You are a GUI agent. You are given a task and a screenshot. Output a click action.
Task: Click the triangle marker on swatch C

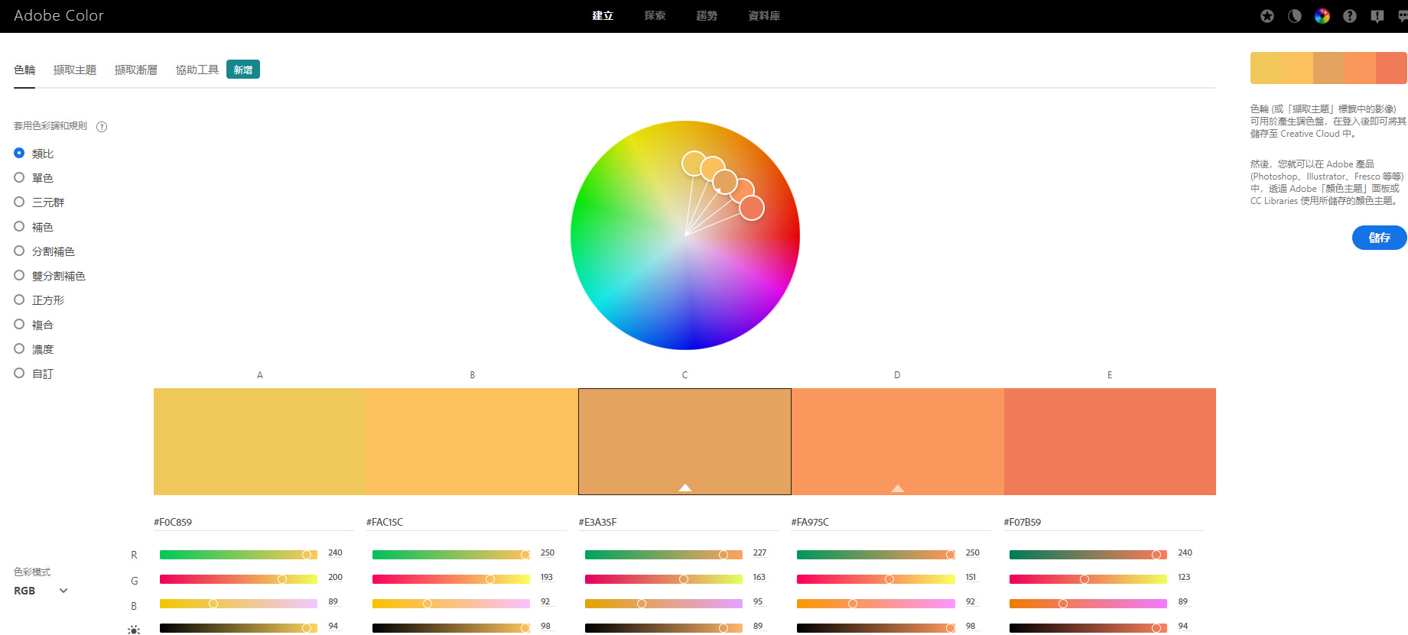685,488
